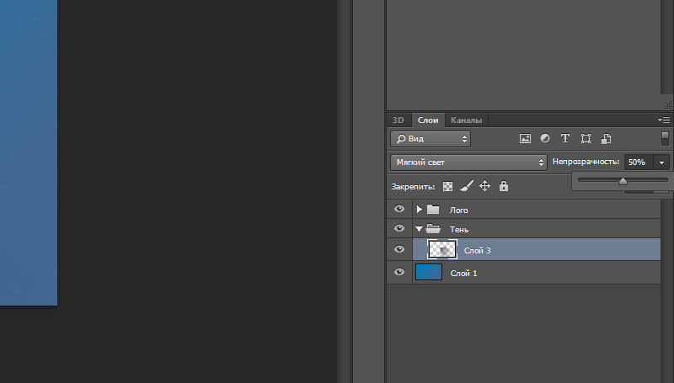The width and height of the screenshot is (674, 383).
Task: Switch to the Каналы tab
Action: (x=466, y=120)
